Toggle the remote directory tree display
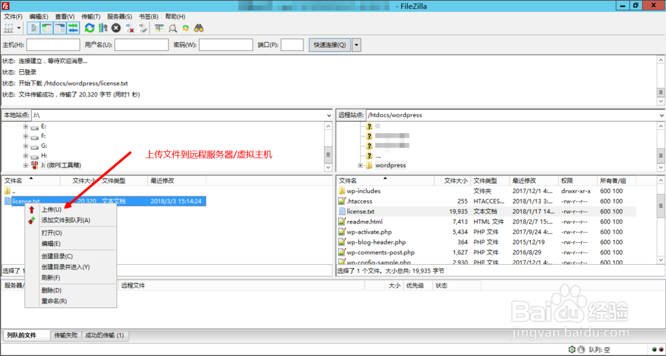 point(60,28)
